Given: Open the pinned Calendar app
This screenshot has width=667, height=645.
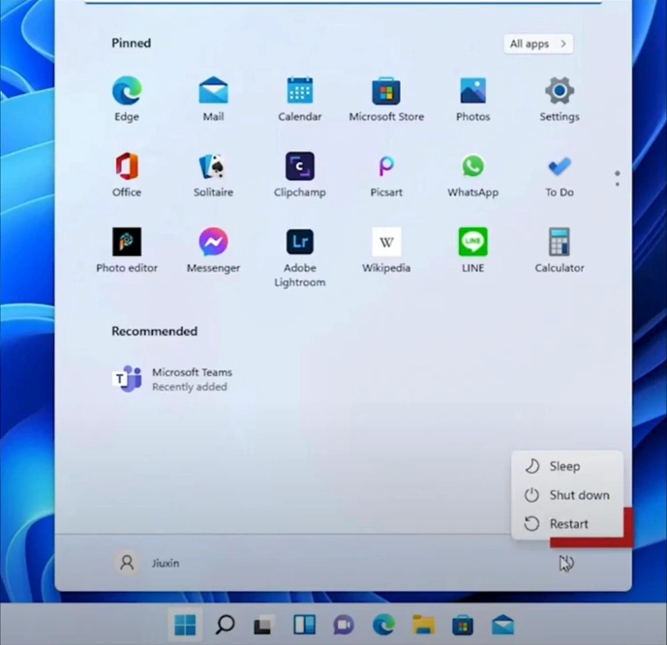Looking at the screenshot, I should [x=300, y=99].
